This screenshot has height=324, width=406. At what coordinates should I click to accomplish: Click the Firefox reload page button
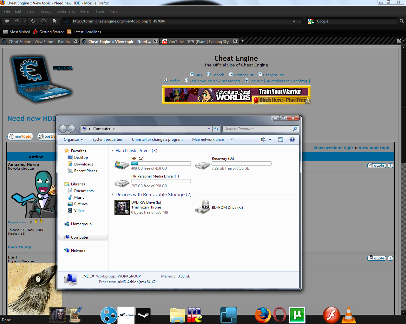(x=33, y=21)
